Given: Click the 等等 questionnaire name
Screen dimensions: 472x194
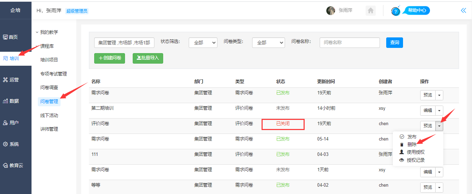Looking at the screenshot, I should pos(96,185).
